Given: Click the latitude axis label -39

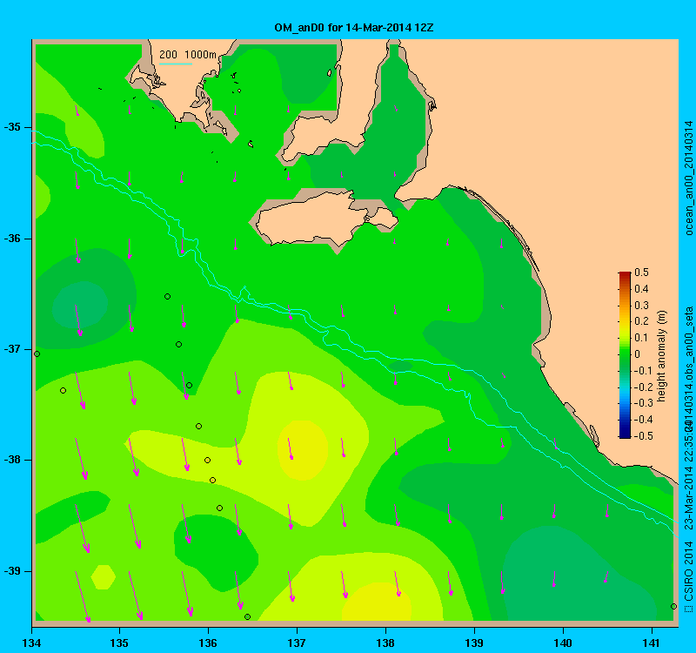Looking at the screenshot, I should pos(13,571).
